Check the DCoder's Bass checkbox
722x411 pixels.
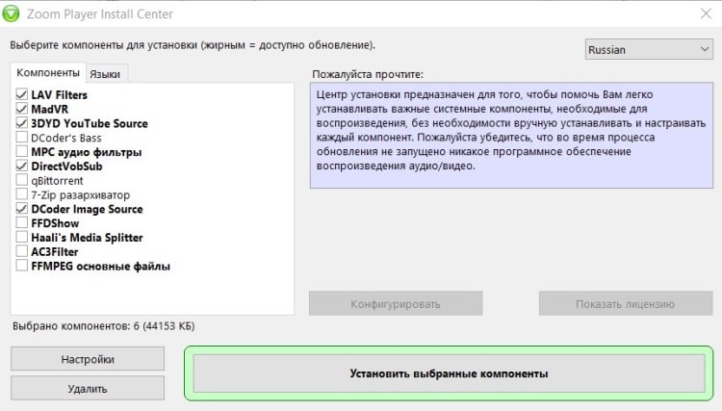(21, 137)
